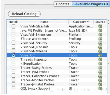Uncheck the Visual GC install checkbox
The height and width of the screenshot is (95, 110).
13,55
